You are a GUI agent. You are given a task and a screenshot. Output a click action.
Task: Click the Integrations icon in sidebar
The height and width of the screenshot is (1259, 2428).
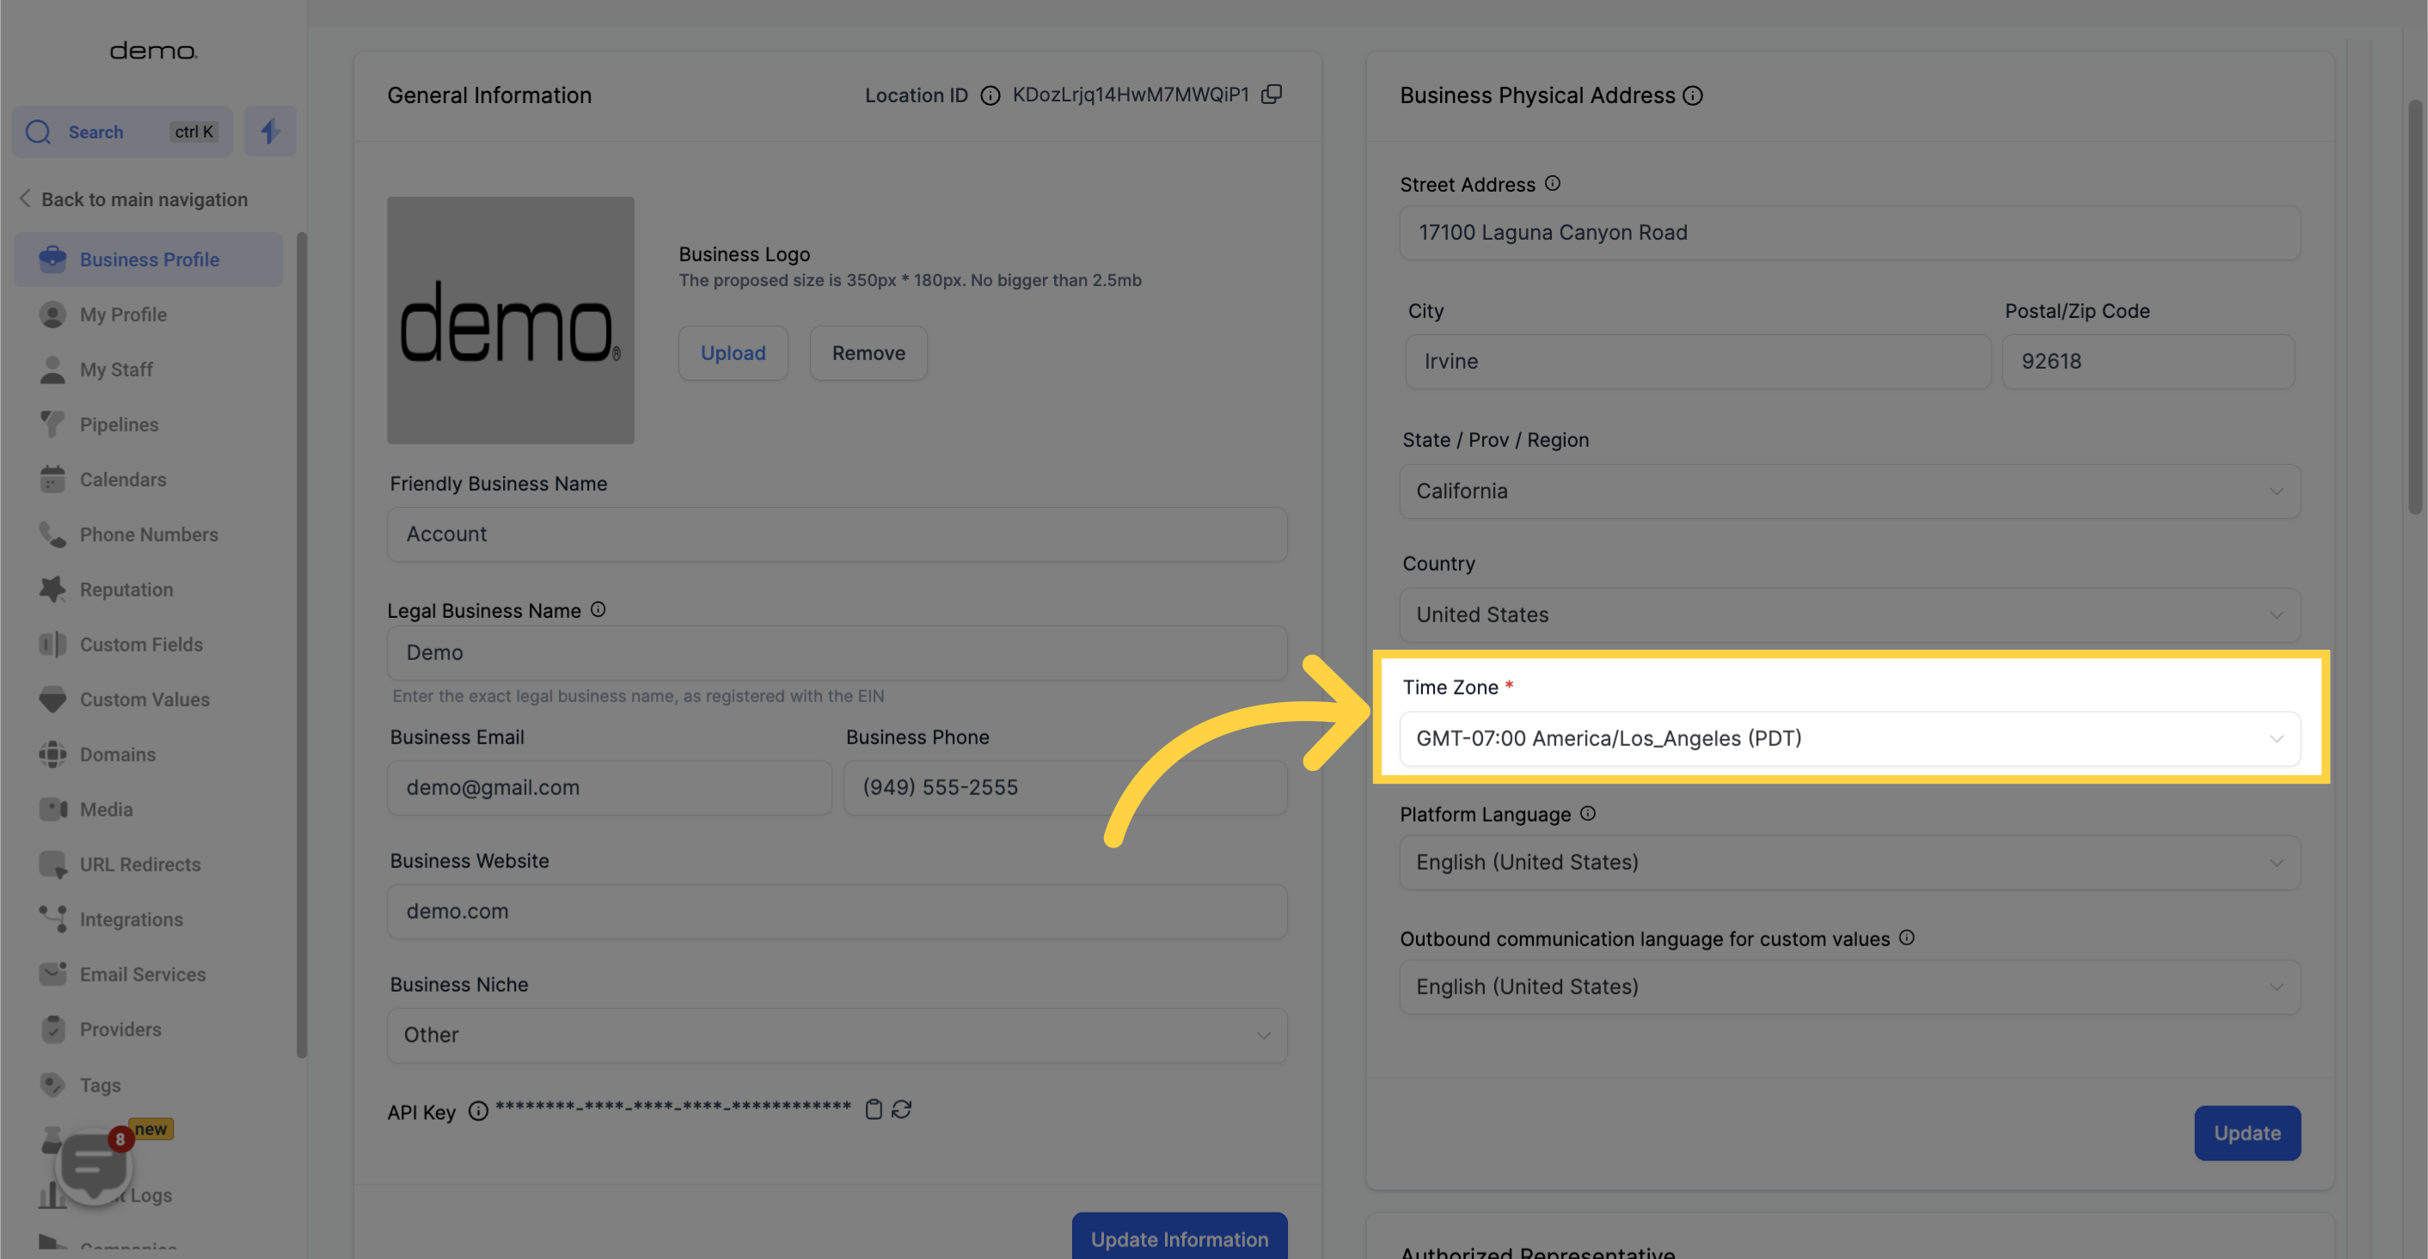pyautogui.click(x=52, y=919)
